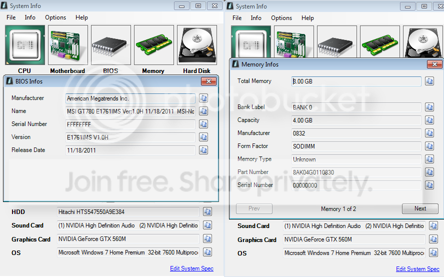
Task: Open Memory icon in left System Info window
Action: click(154, 45)
